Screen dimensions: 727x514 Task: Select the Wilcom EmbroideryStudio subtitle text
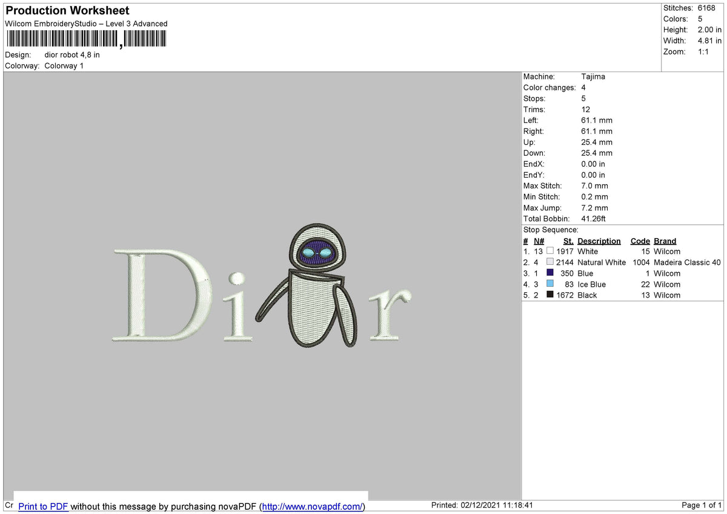click(x=86, y=24)
